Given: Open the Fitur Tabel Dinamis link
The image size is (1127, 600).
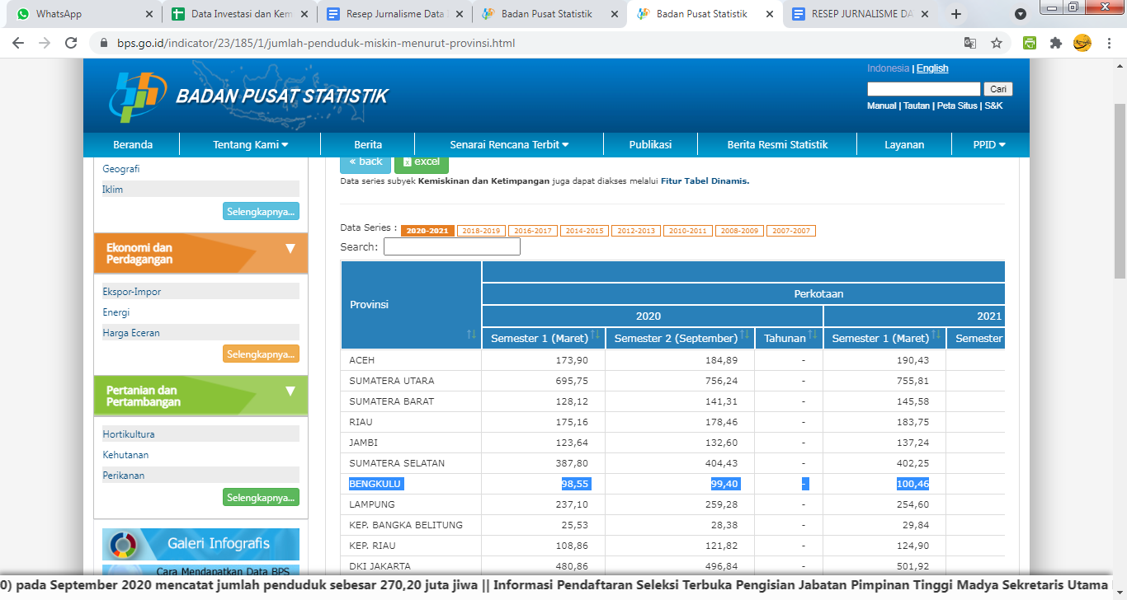Looking at the screenshot, I should click(x=705, y=180).
